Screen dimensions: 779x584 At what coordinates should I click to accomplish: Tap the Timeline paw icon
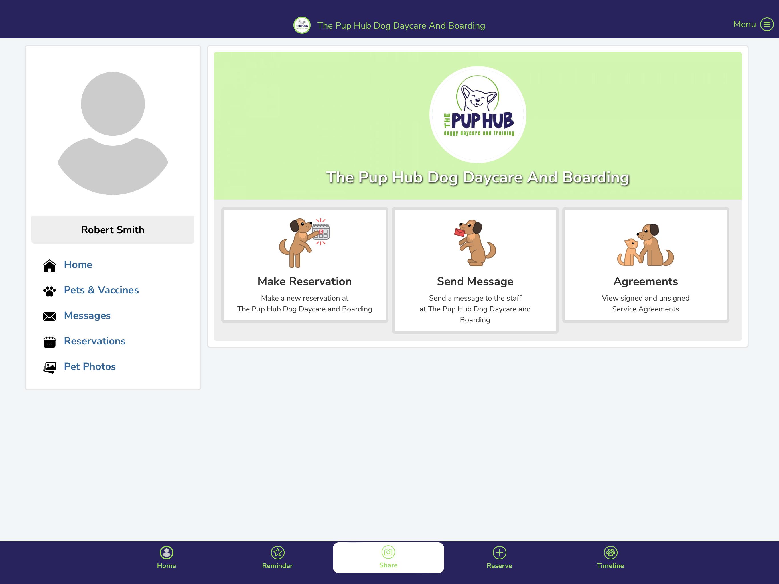click(x=610, y=552)
